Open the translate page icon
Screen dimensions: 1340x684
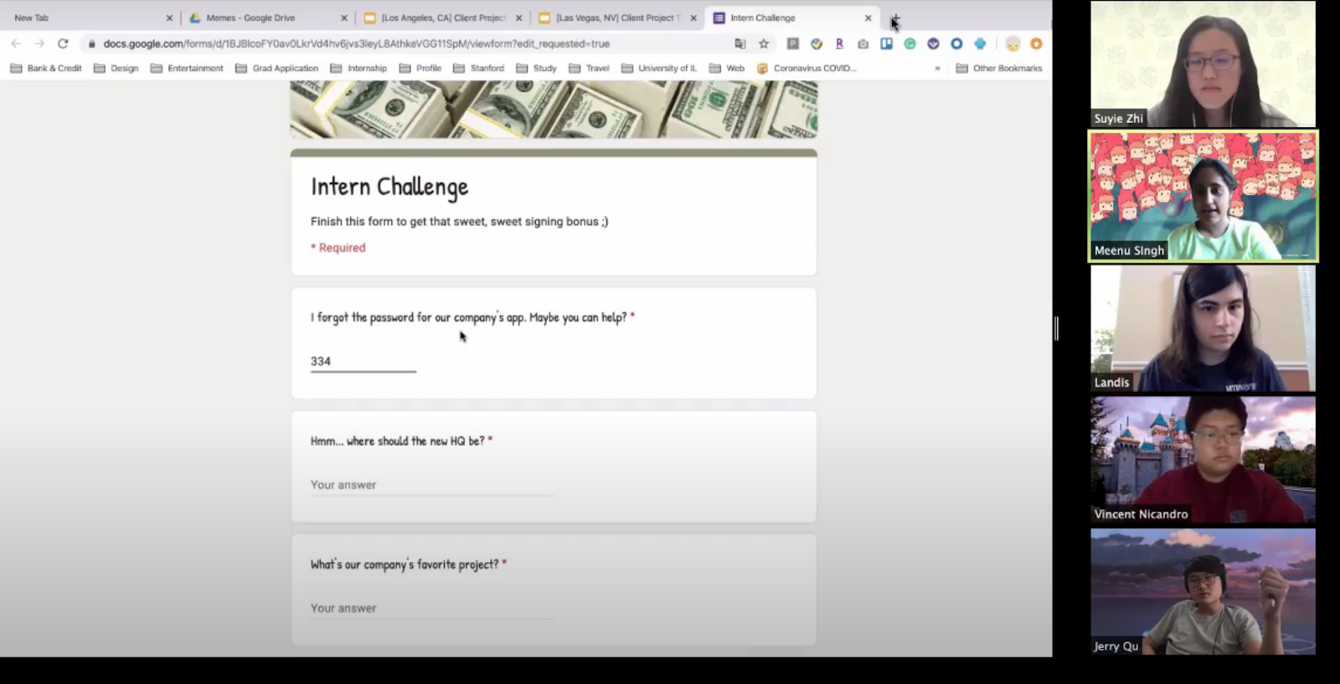(740, 44)
